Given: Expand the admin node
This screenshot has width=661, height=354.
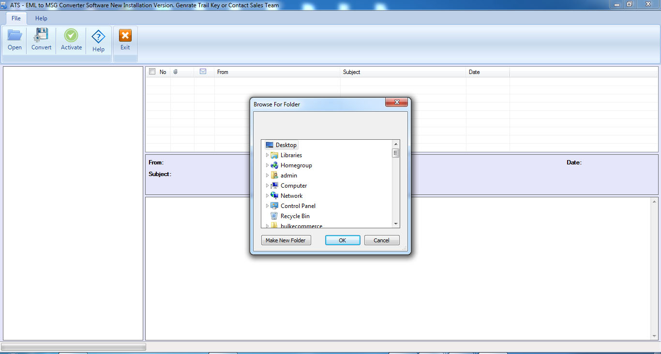Looking at the screenshot, I should (x=267, y=176).
